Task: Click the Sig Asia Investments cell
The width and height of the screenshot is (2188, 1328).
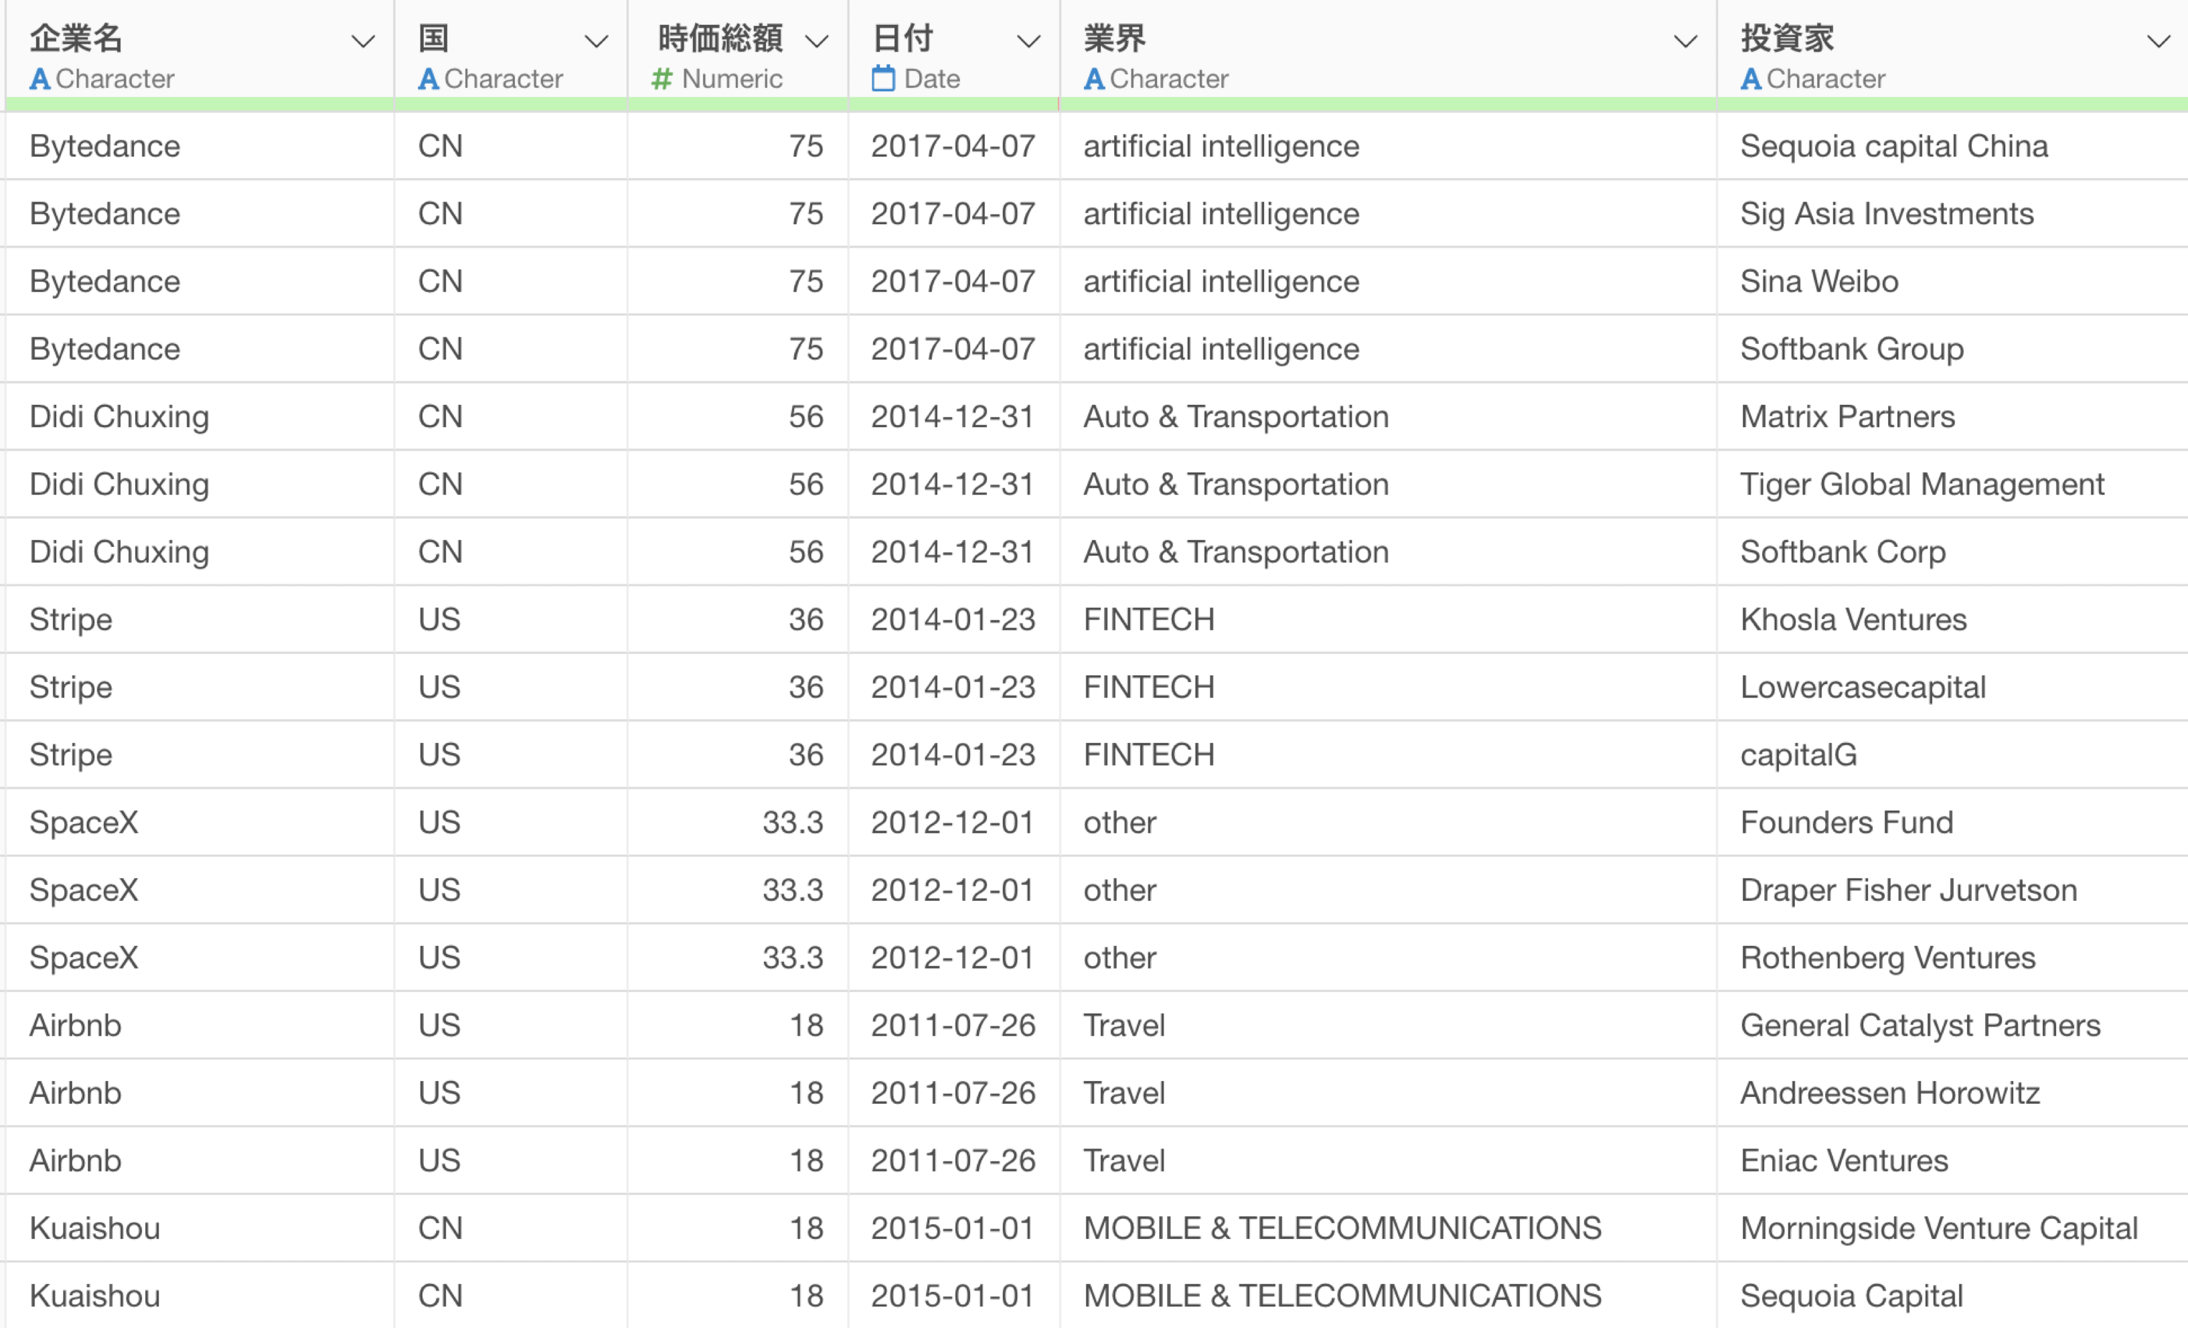Action: (x=1952, y=213)
